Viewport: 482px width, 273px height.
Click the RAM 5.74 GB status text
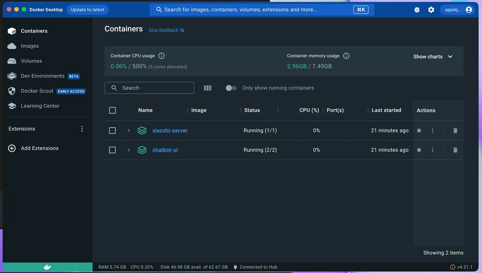click(112, 267)
